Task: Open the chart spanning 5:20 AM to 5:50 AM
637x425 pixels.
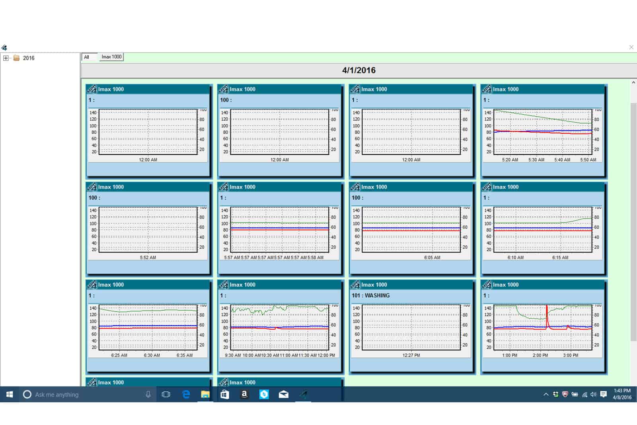Action: pos(542,131)
